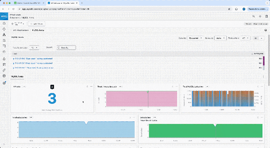The width and height of the screenshot is (270, 148).
Task: Switch to the grid view toggle button
Action: (256, 38)
